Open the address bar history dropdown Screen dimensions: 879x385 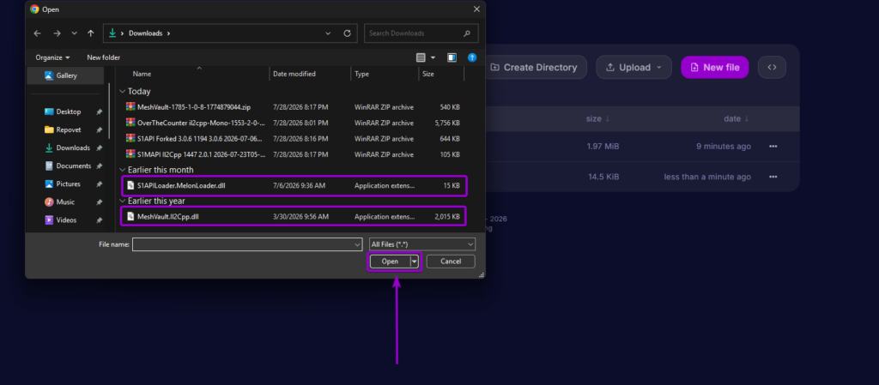click(x=328, y=33)
